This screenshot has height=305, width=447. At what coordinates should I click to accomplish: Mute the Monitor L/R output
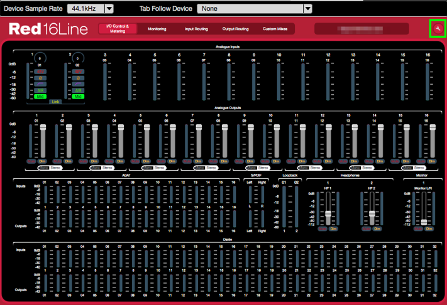(x=418, y=228)
